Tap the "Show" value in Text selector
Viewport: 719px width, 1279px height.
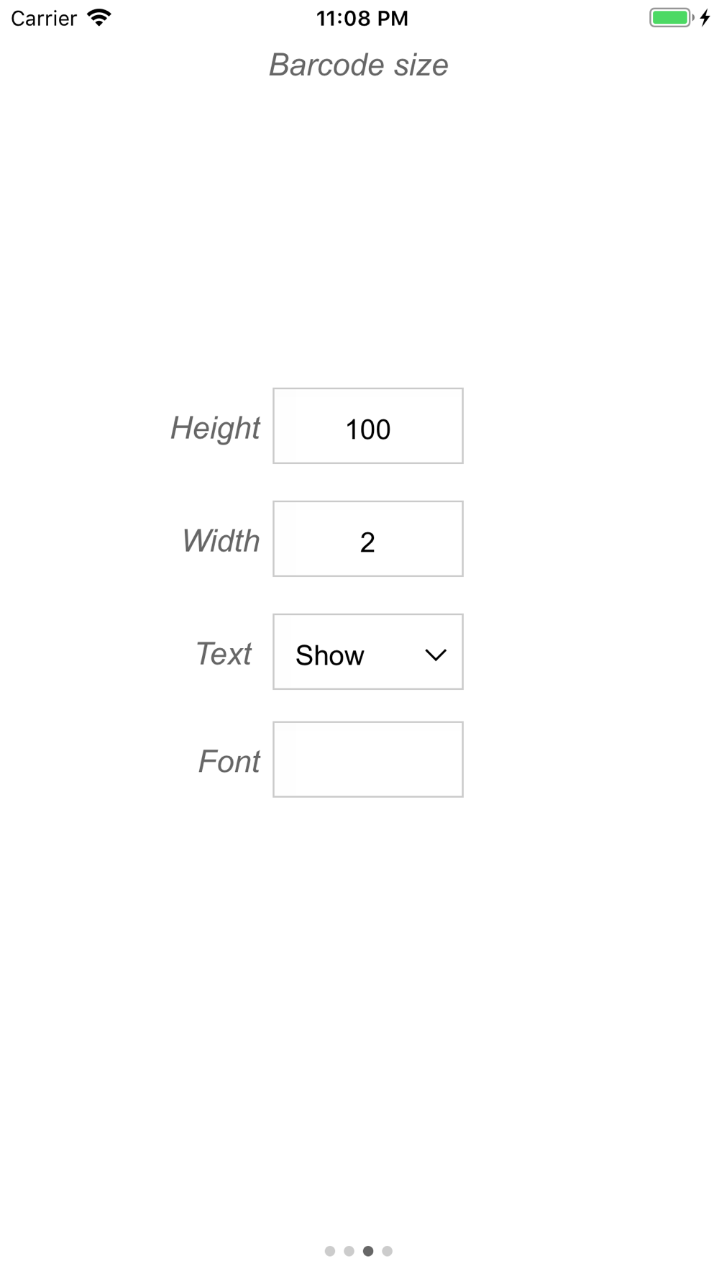[x=330, y=655]
